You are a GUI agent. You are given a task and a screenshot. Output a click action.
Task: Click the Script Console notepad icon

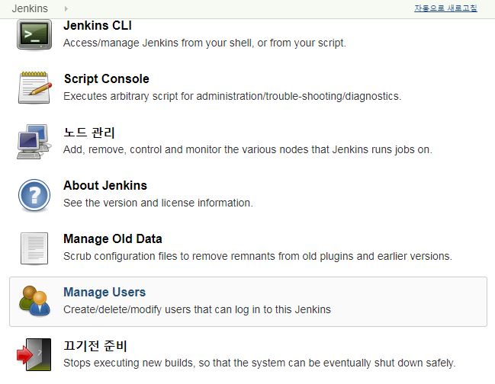pyautogui.click(x=34, y=88)
